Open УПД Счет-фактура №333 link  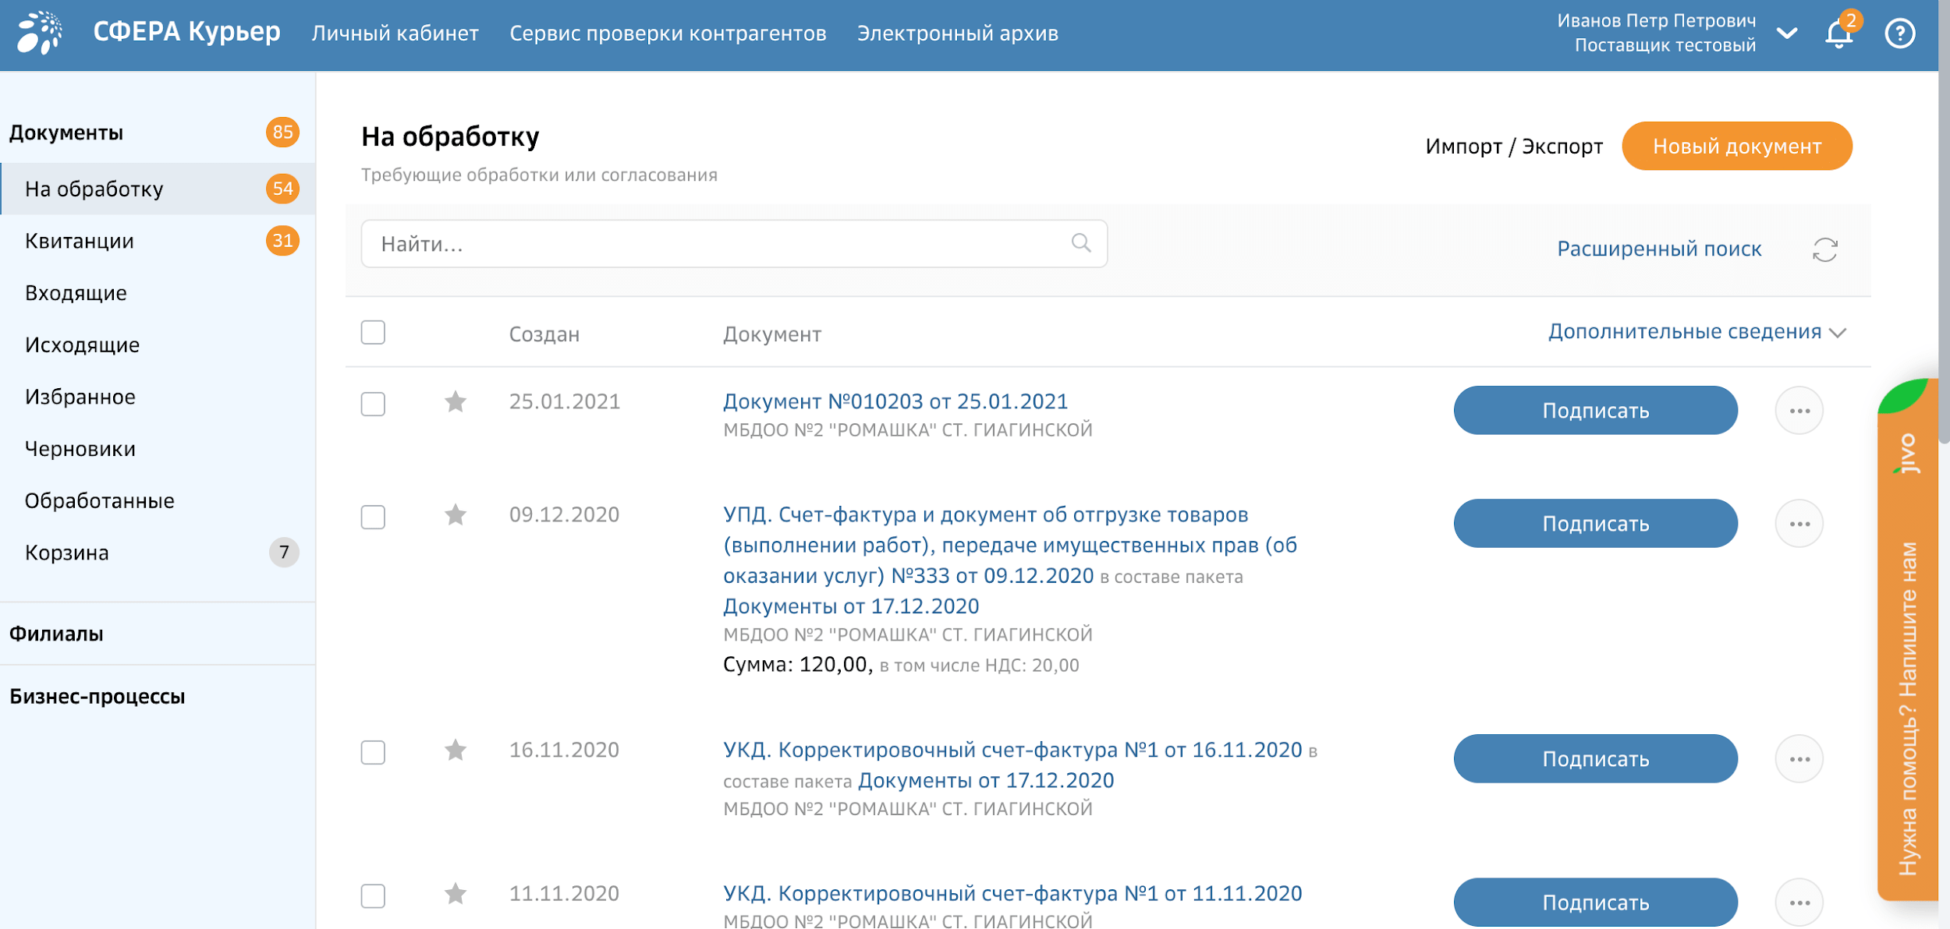click(1010, 545)
